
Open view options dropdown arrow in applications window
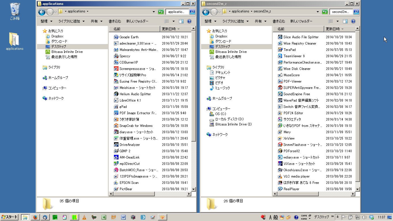173,21
